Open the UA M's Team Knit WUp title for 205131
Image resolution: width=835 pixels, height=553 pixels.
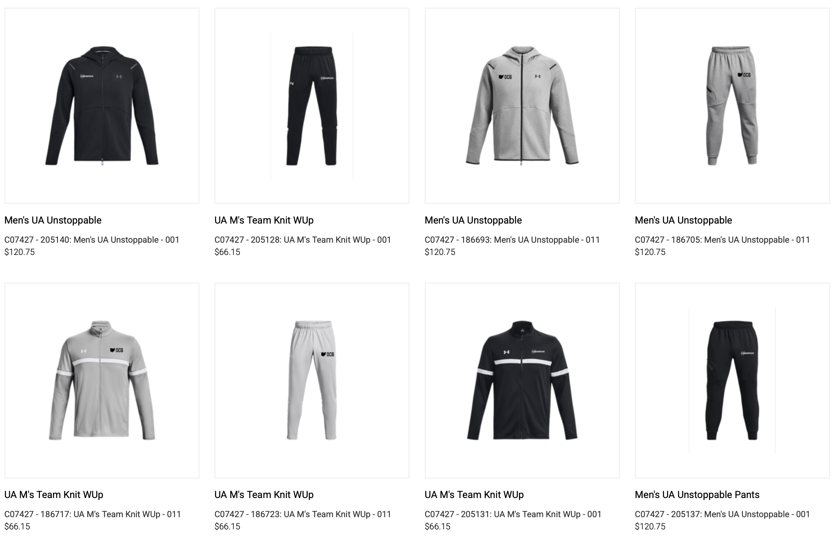pos(474,495)
